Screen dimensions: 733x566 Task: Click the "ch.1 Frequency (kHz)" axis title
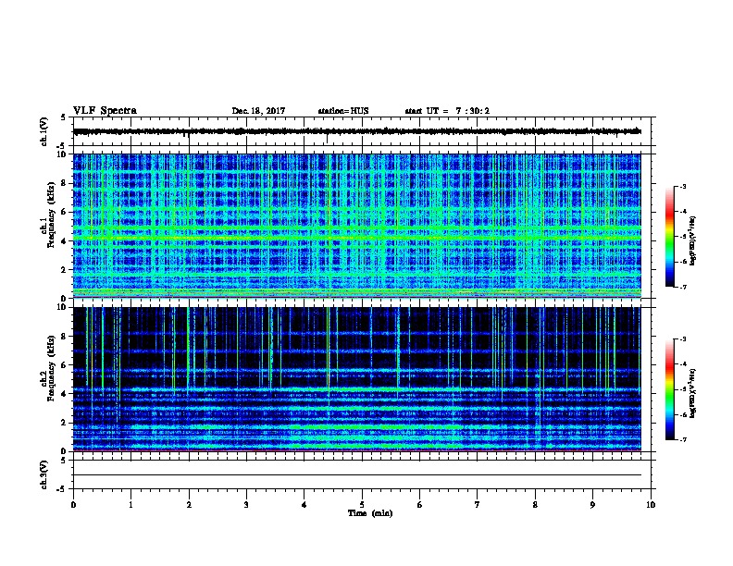point(48,215)
